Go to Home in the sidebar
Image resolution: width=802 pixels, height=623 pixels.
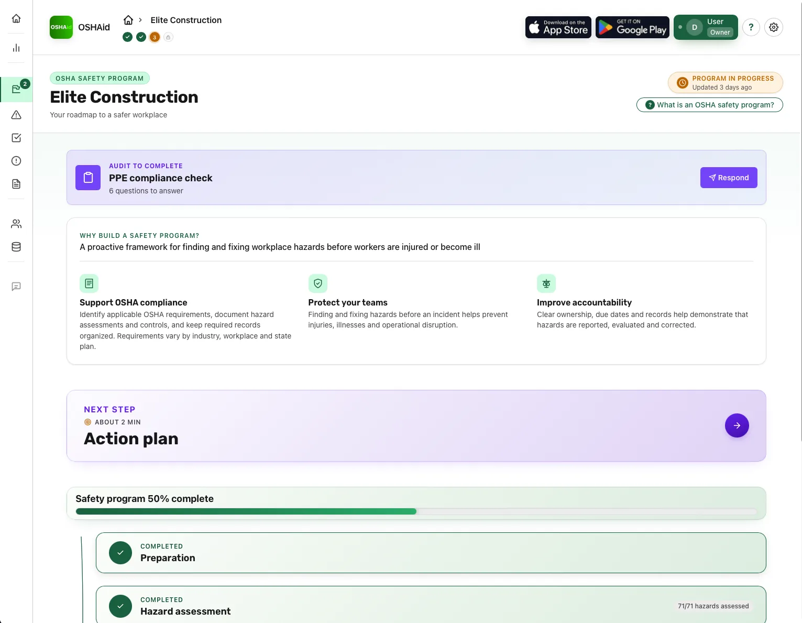[x=16, y=19]
